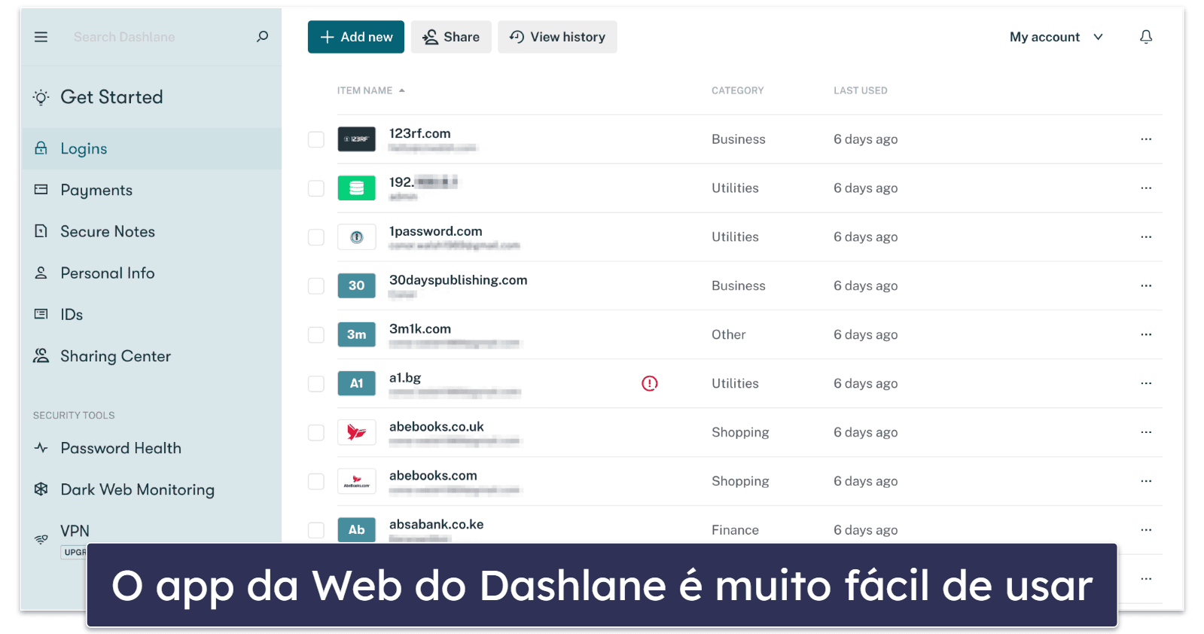Check the 192 IP entry checkbox

pyautogui.click(x=316, y=188)
